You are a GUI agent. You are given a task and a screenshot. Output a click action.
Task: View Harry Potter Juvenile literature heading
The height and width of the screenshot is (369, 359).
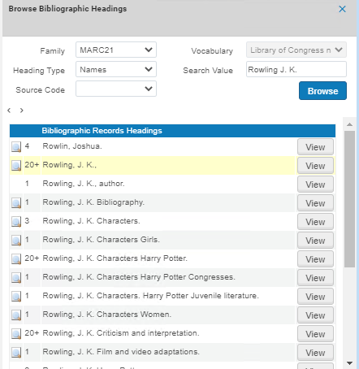pos(315,297)
